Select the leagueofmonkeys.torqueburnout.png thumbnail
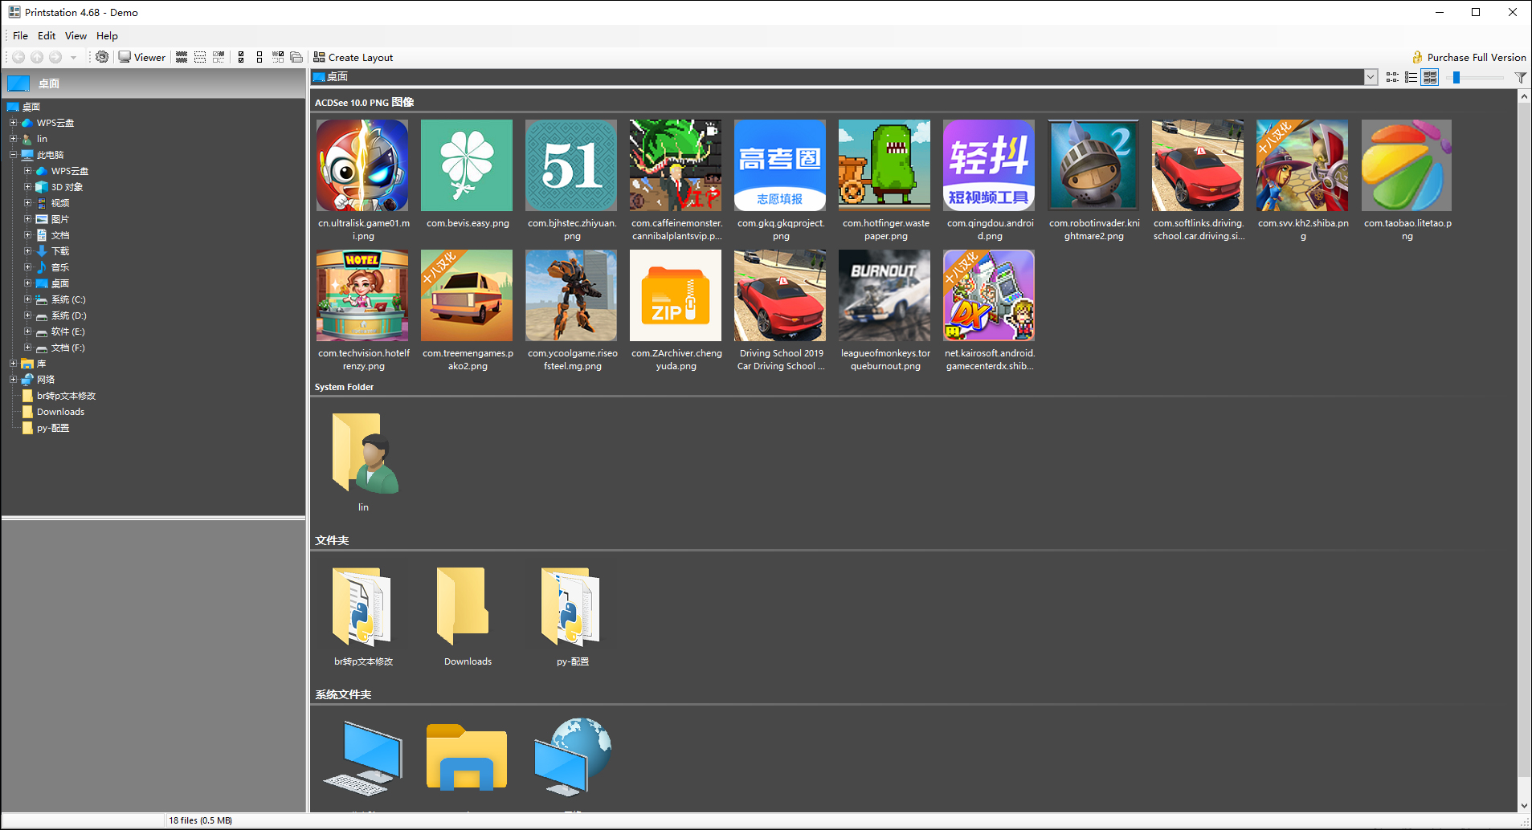The image size is (1532, 830). 884,295
